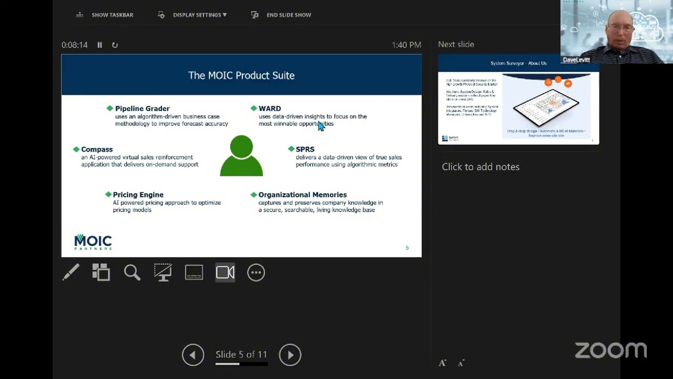Image resolution: width=673 pixels, height=379 pixels.
Task: Go to the previous slide
Action: tap(193, 355)
